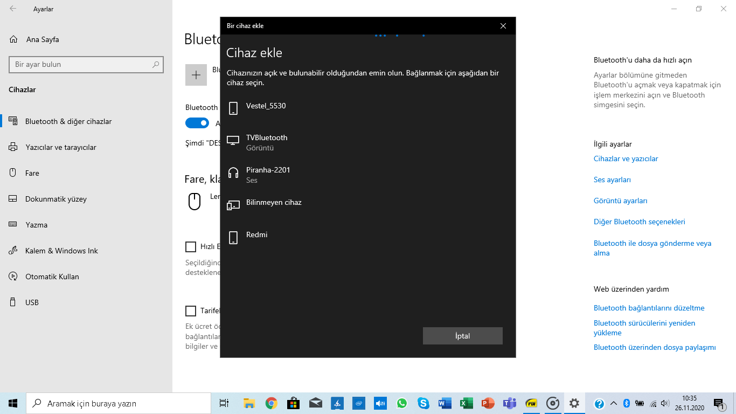Click the blue help icon in system tray
This screenshot has width=736, height=414.
pos(599,403)
